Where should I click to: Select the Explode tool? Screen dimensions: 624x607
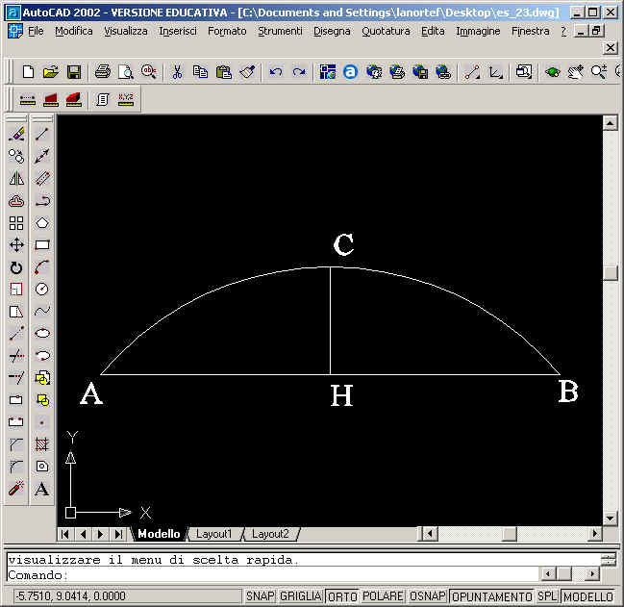(x=16, y=489)
